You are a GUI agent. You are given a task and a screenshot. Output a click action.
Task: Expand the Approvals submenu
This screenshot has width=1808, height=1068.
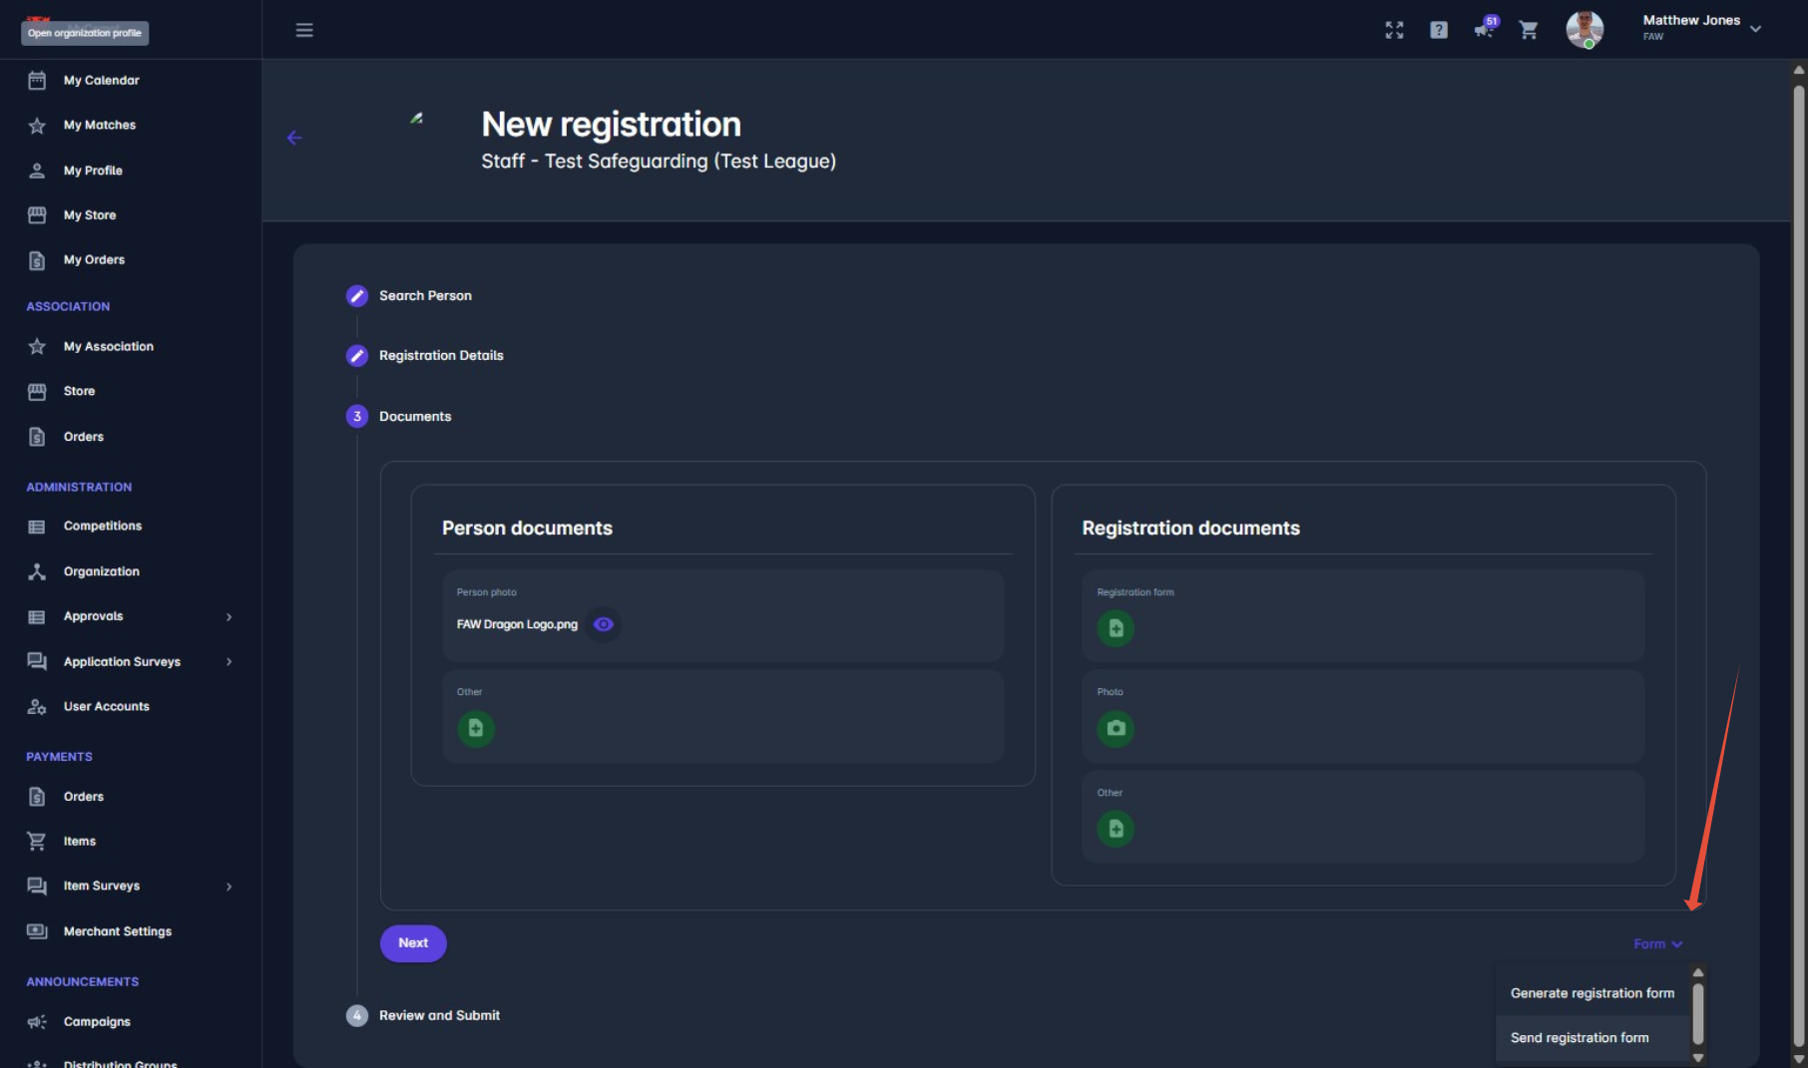(228, 617)
